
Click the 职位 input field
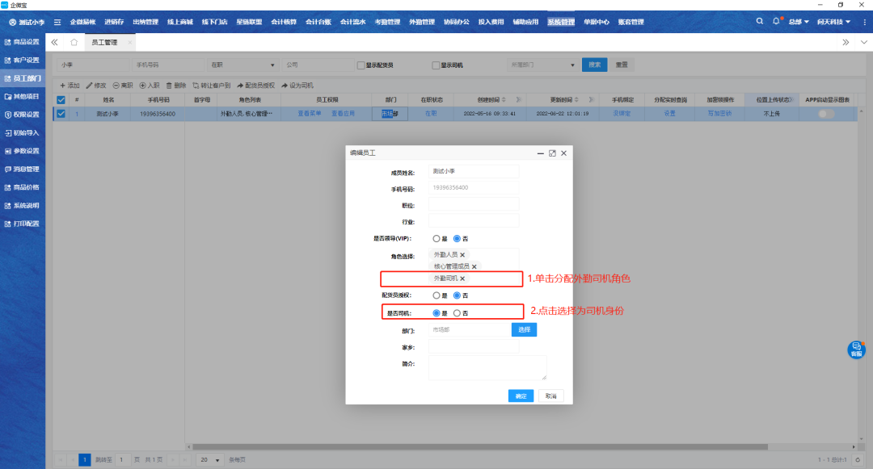coord(473,204)
